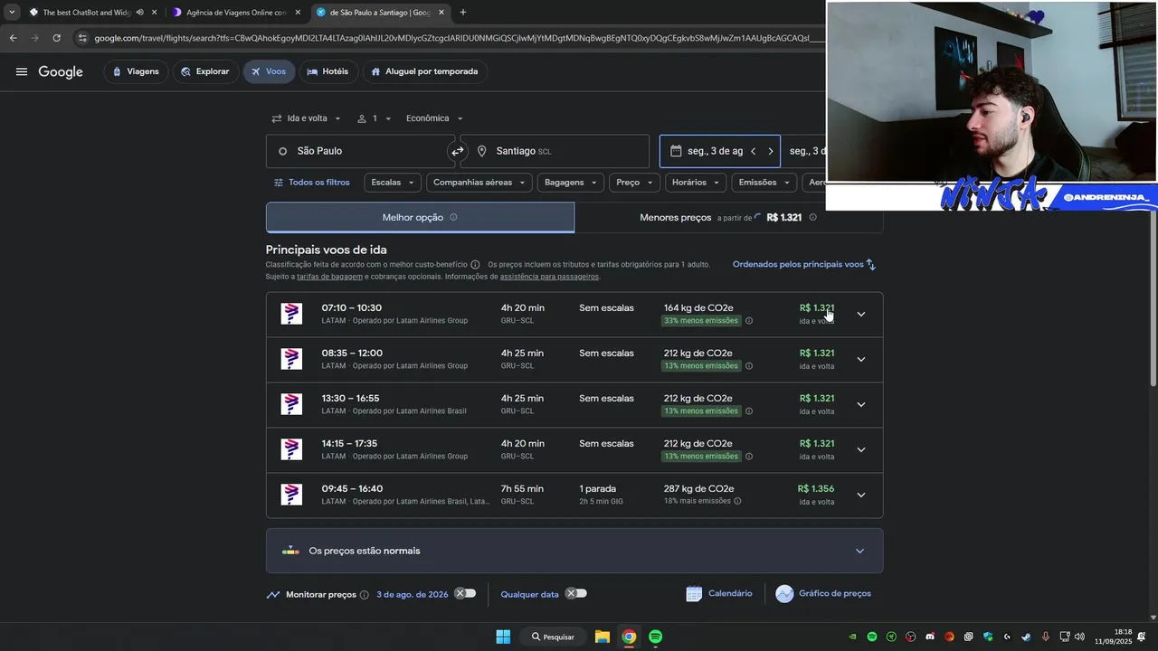Click info icon next to custo-benefício

coord(475,264)
